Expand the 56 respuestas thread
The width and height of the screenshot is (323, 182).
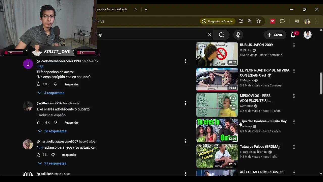coord(52,131)
